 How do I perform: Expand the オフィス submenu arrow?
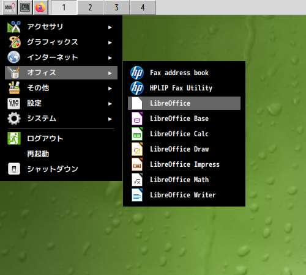(x=110, y=73)
